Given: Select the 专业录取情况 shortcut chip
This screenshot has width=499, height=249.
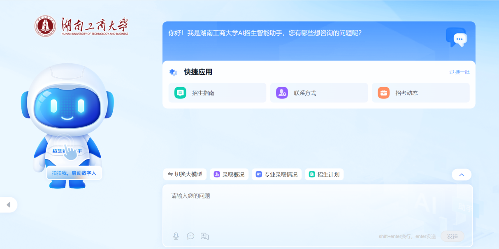Looking at the screenshot, I should pyautogui.click(x=276, y=175).
